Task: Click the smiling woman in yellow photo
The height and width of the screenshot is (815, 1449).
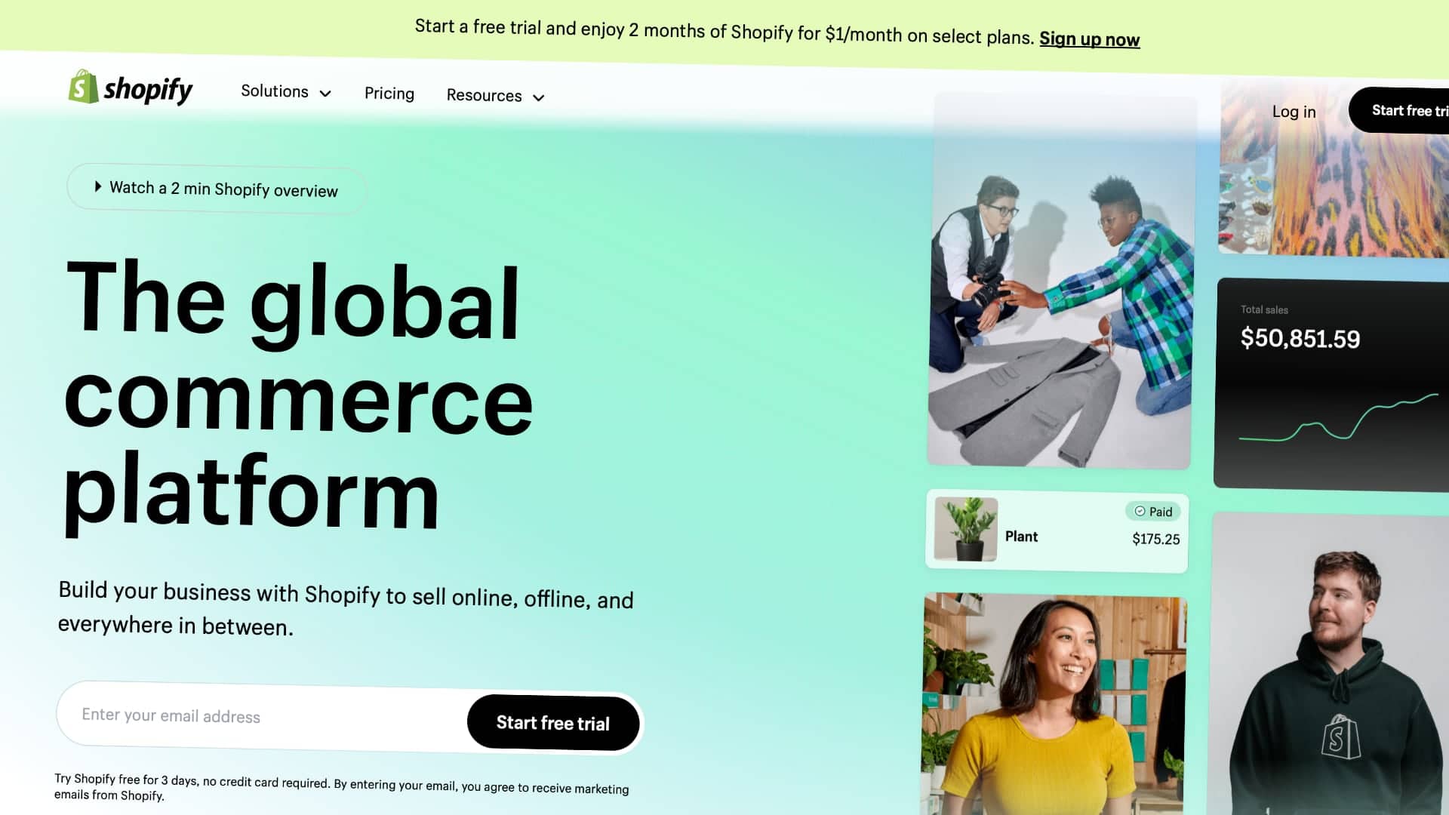Action: pos(1054,704)
